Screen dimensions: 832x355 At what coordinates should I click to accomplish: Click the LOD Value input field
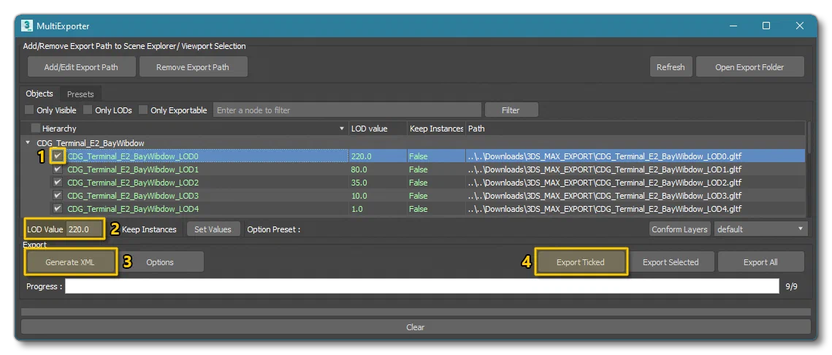(x=85, y=229)
